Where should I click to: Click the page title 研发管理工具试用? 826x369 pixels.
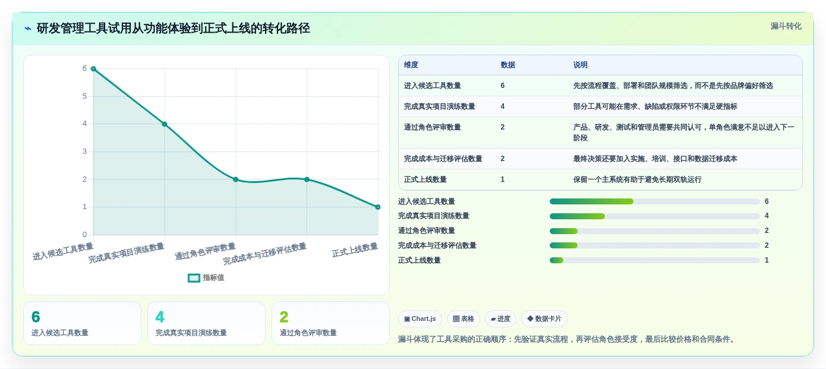[x=173, y=29]
